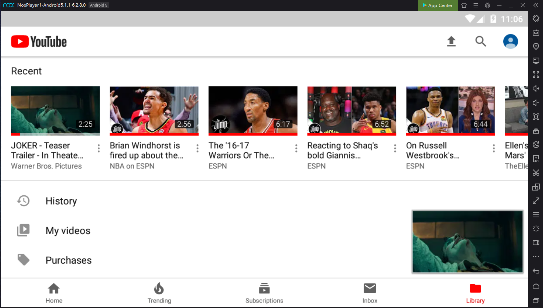
Task: Play On Russell Westbrook's video thumbnail
Action: [450, 111]
